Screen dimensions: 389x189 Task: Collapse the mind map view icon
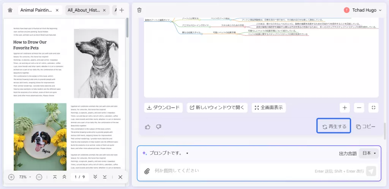point(374,108)
